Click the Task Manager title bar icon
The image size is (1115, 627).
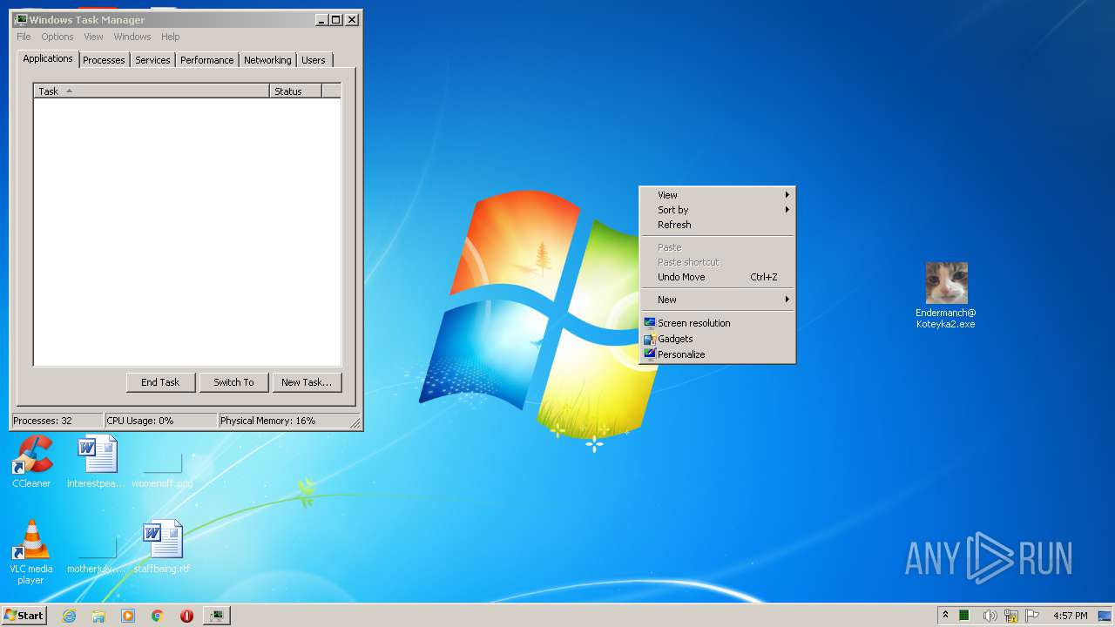pyautogui.click(x=21, y=19)
